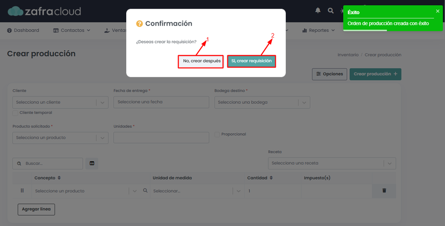Expand the Selecciona una bodega dropdown
The width and height of the screenshot is (445, 226).
coord(262,102)
